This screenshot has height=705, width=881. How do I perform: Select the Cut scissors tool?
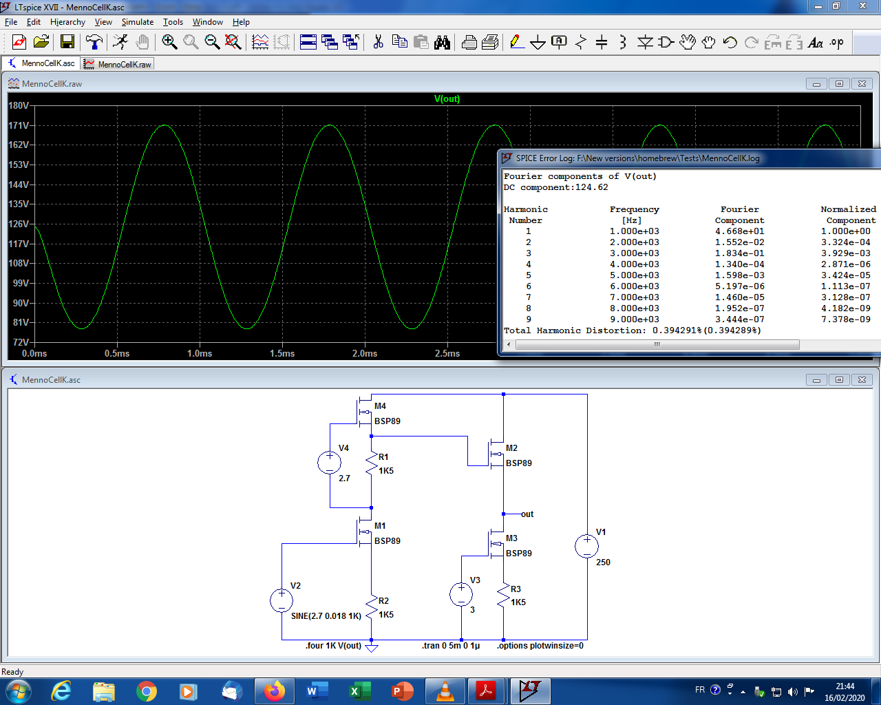(378, 42)
